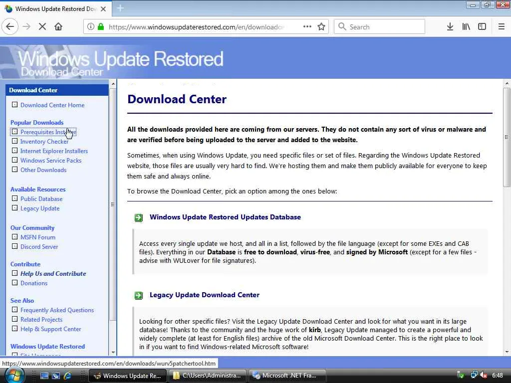Click main page scroll up arrow

tap(507, 84)
